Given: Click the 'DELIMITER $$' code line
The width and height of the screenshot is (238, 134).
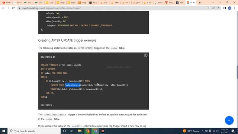Looking at the screenshot, I should tap(48, 57).
